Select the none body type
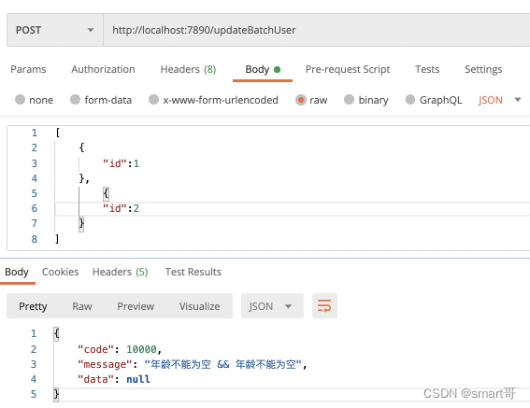 (35, 100)
